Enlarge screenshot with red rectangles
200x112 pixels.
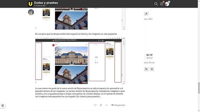click(x=80, y=61)
